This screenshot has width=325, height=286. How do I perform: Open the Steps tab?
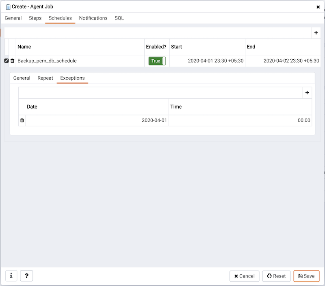35,18
